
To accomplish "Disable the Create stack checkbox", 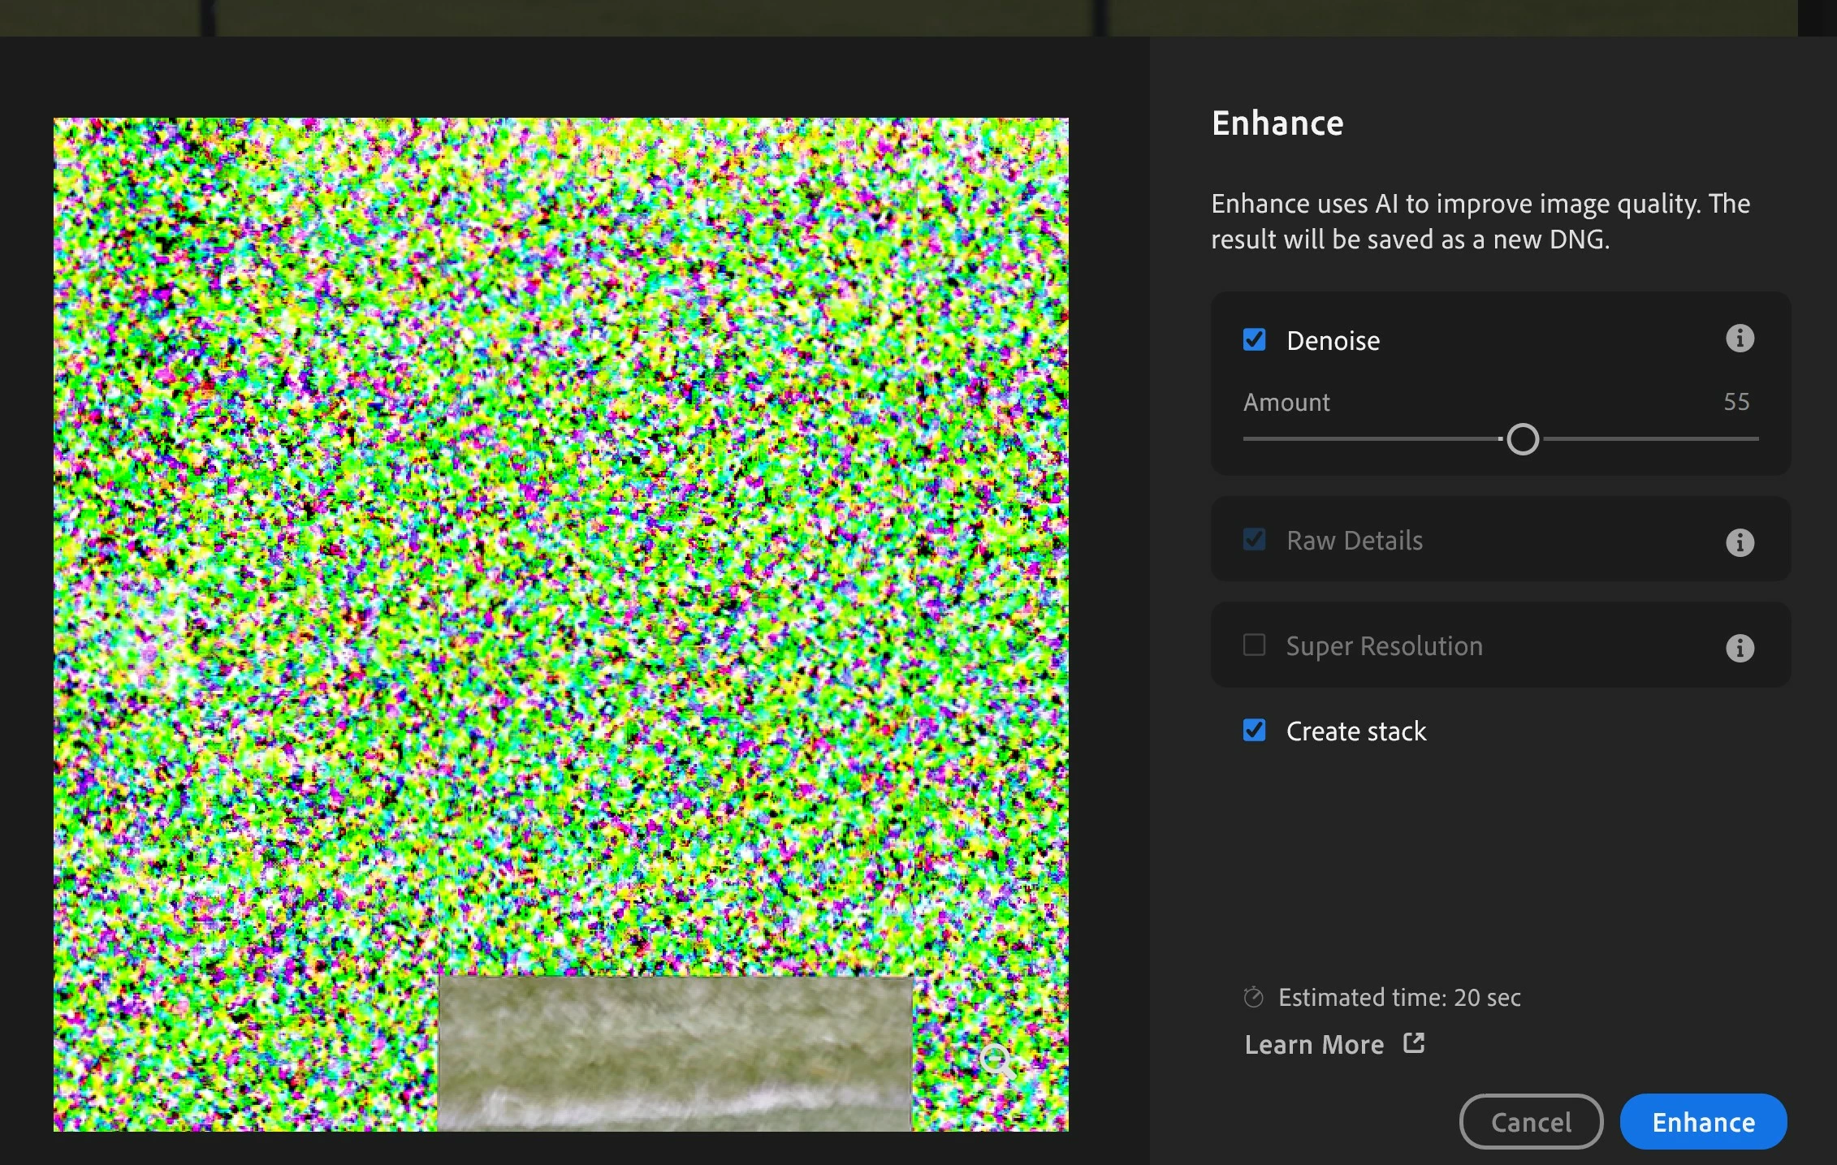I will point(1254,730).
